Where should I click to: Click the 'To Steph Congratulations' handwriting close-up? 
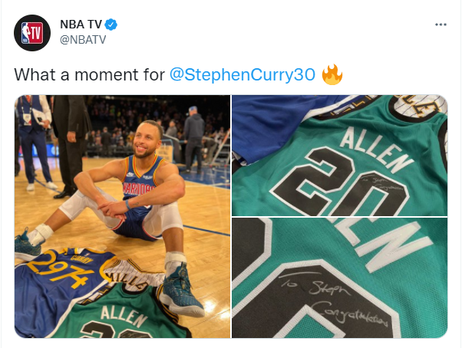[x=333, y=300]
